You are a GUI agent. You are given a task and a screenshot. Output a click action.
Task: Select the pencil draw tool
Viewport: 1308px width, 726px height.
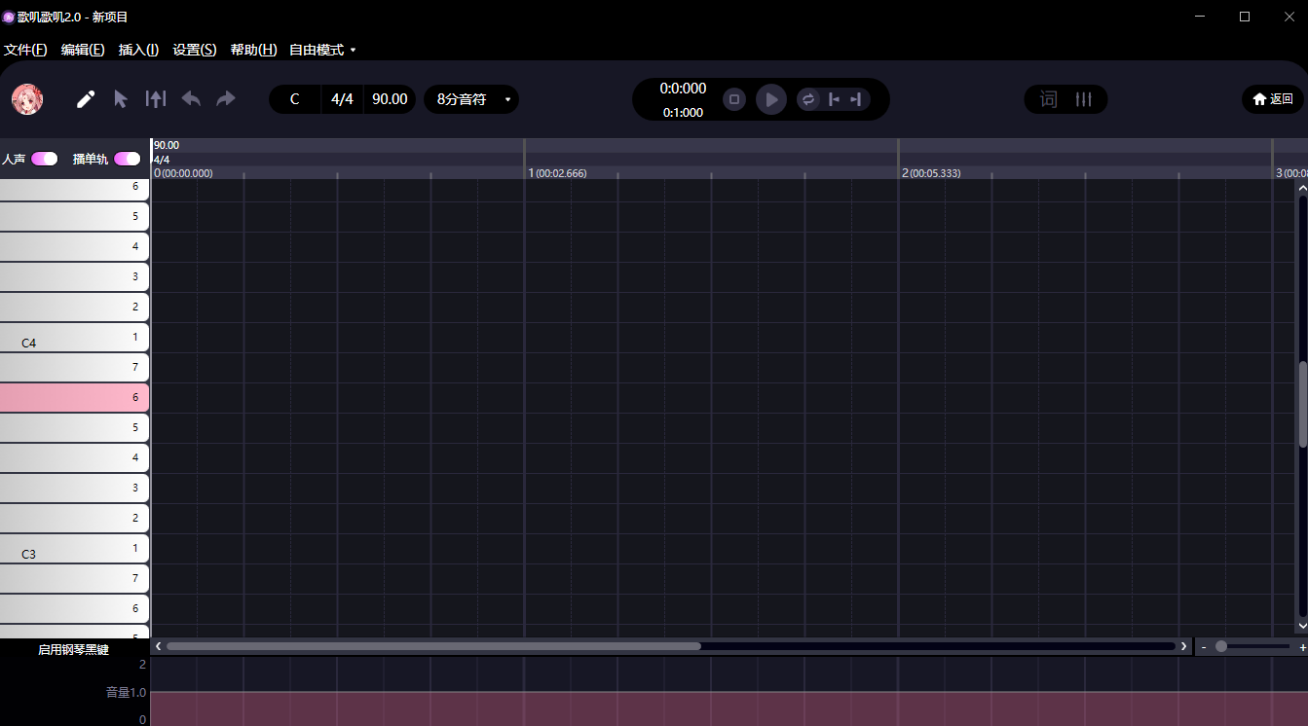pos(86,99)
